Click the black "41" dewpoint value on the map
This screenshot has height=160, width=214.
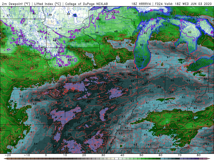61,29
